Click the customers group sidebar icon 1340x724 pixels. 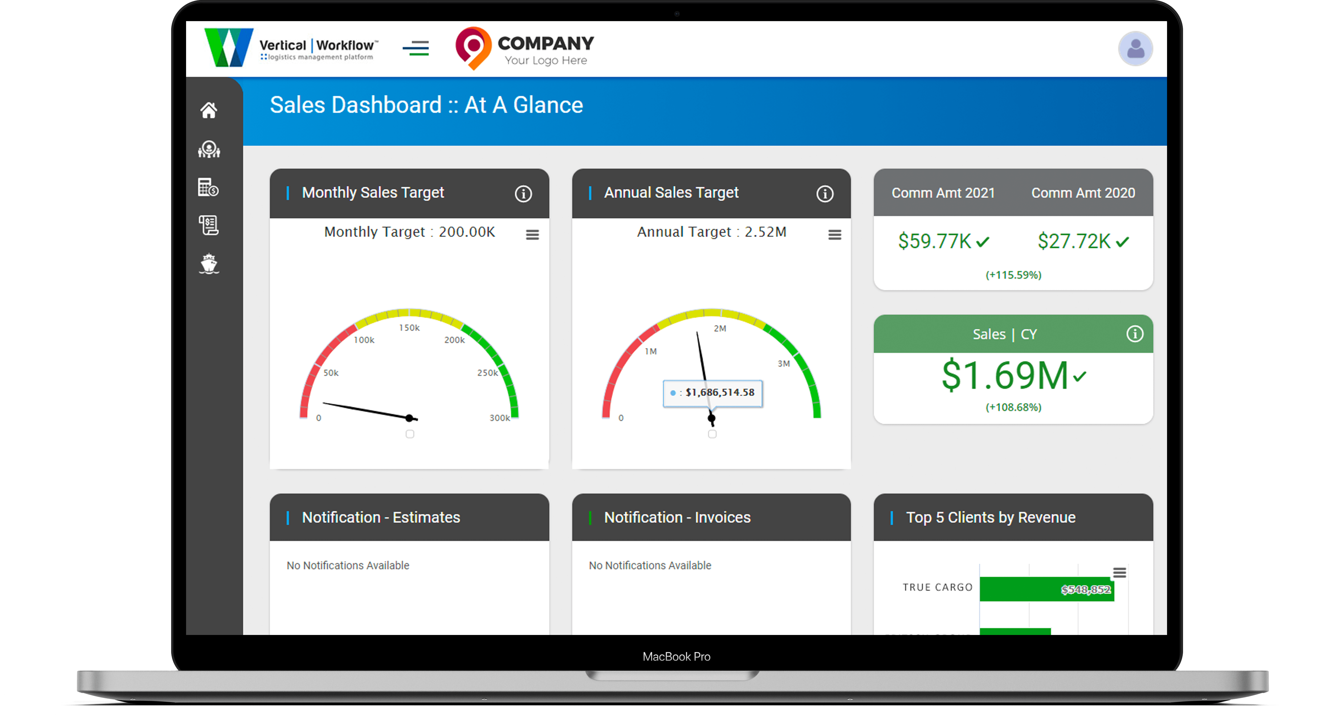[209, 149]
